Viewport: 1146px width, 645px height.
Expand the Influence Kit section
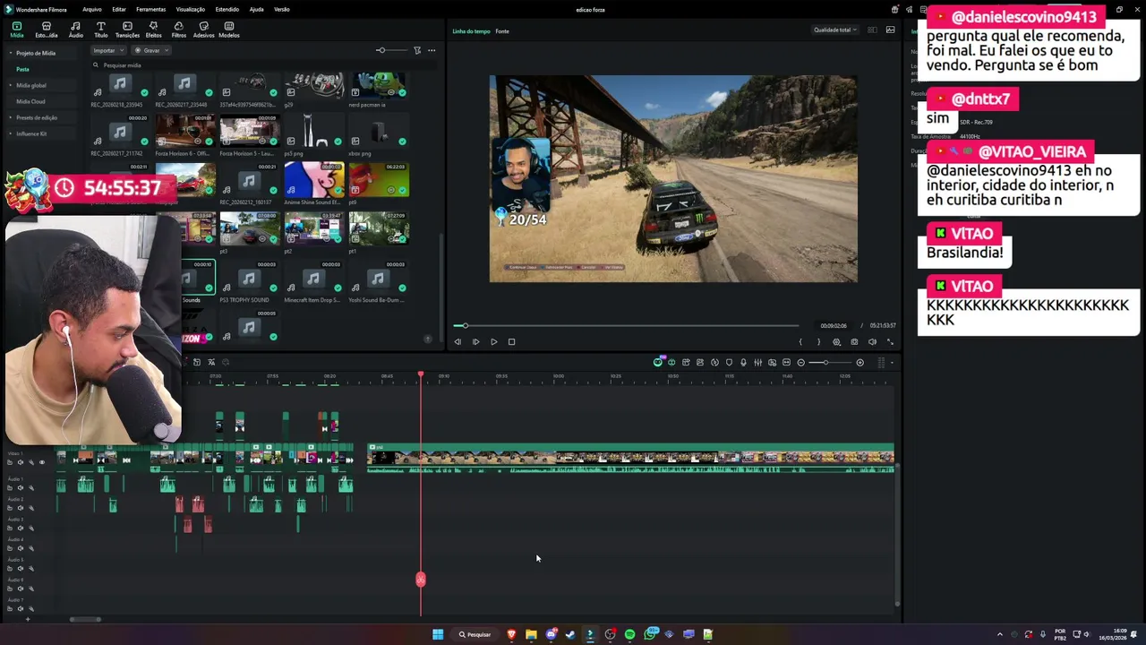tap(12, 133)
